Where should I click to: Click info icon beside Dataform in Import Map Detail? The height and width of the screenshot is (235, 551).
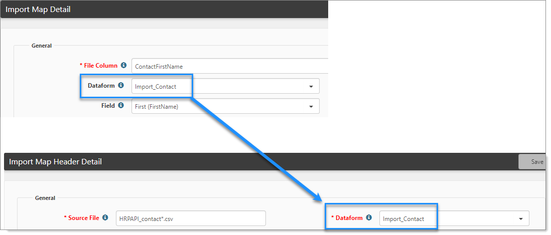(x=121, y=86)
